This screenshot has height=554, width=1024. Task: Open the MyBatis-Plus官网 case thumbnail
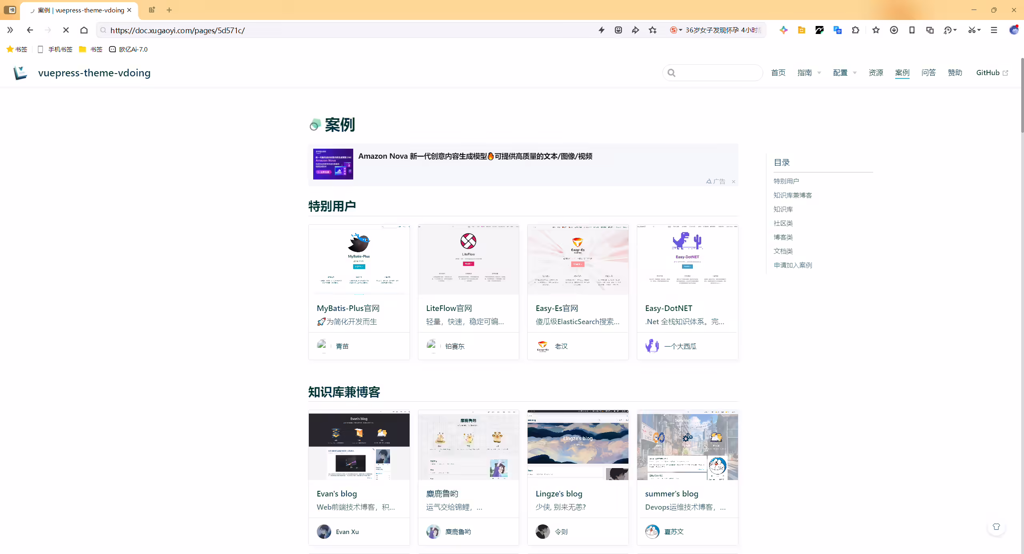point(359,259)
